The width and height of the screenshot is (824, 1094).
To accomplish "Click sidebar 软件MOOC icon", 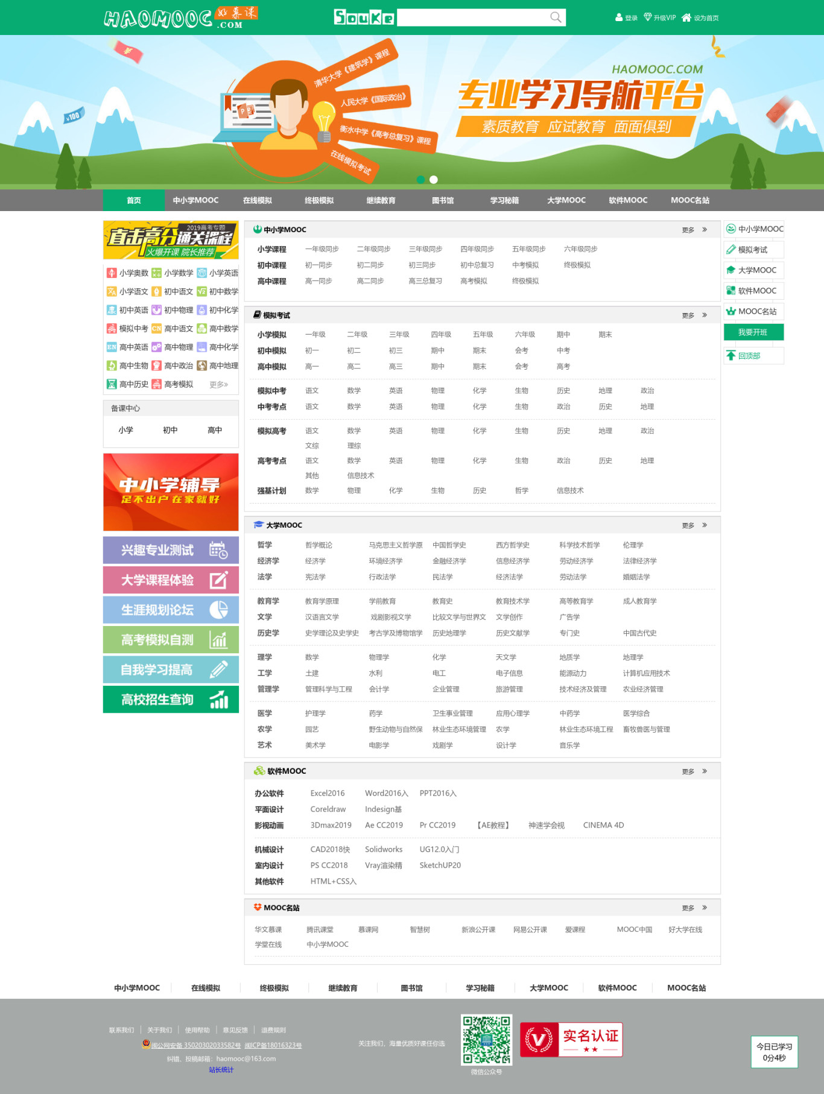I will coord(731,291).
